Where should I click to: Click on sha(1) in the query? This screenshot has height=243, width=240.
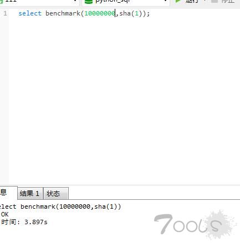click(131, 13)
